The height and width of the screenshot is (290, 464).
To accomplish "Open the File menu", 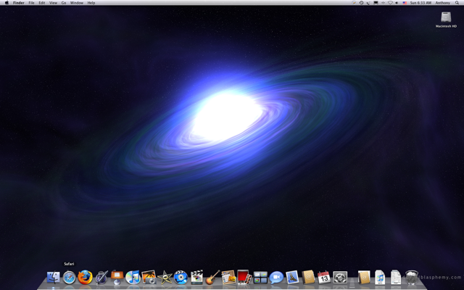I will coord(31,3).
